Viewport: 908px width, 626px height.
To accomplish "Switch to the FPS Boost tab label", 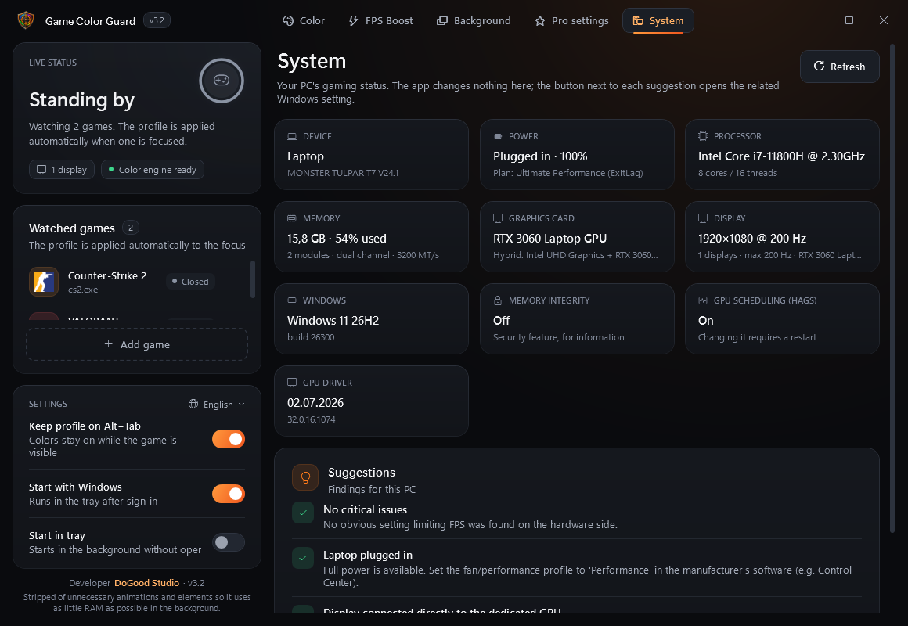I will [x=389, y=21].
